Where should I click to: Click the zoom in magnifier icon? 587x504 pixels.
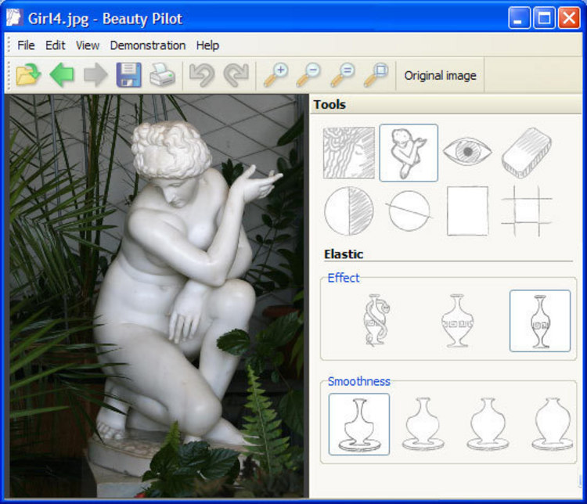(275, 75)
